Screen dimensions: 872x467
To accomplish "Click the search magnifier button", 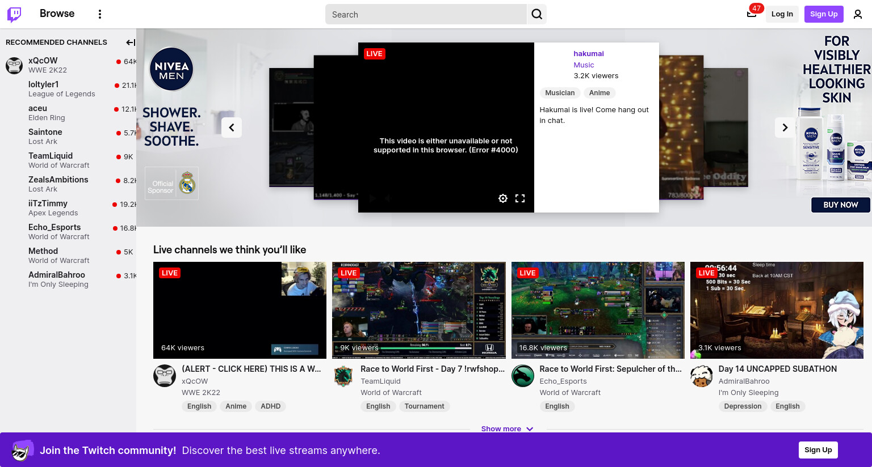I will tap(537, 14).
